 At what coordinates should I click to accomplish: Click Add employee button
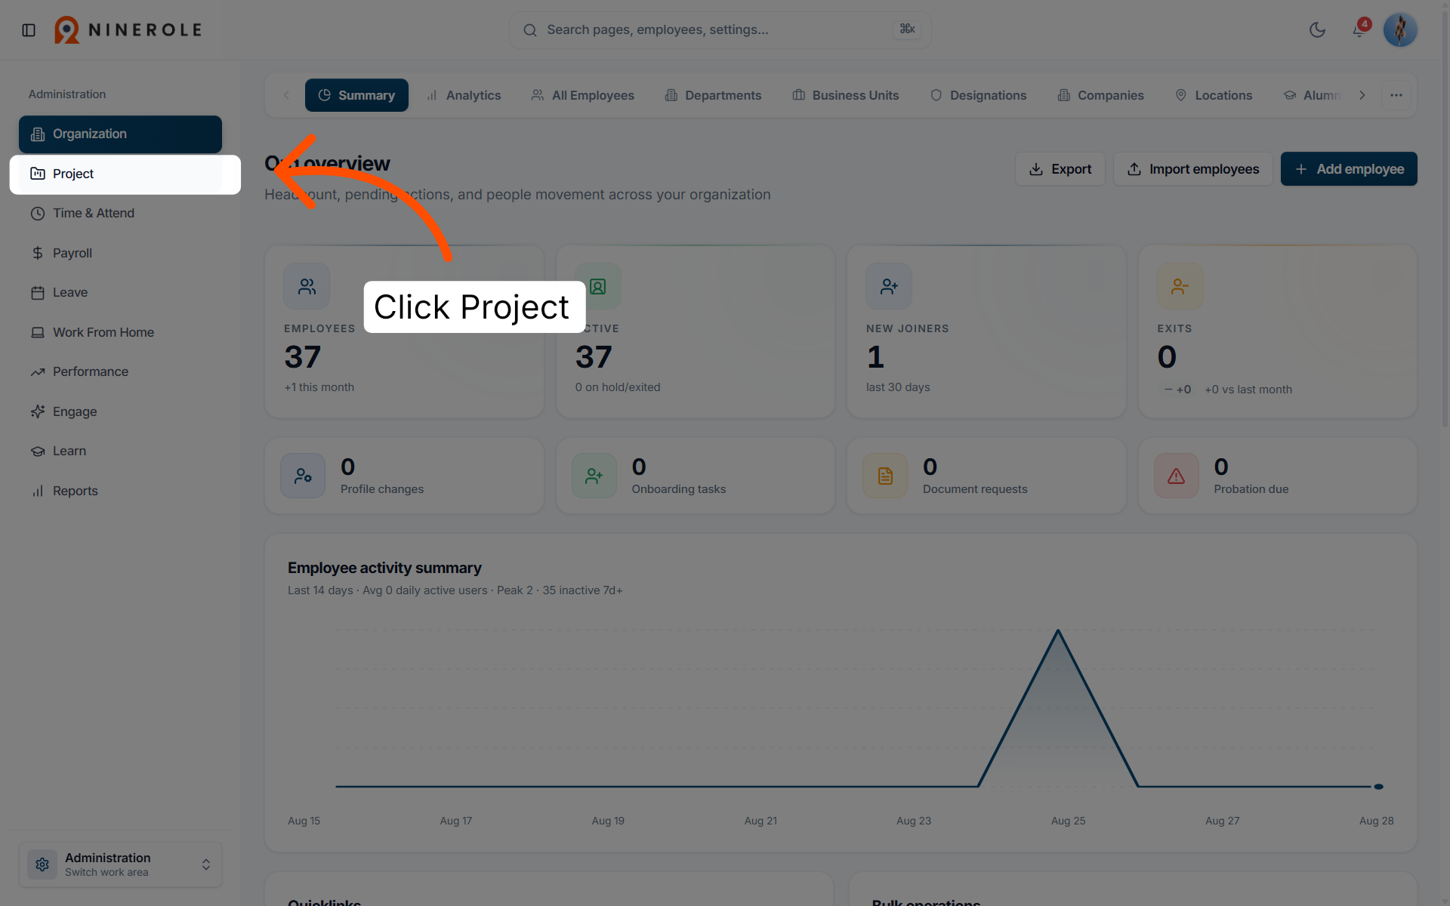[x=1349, y=169]
